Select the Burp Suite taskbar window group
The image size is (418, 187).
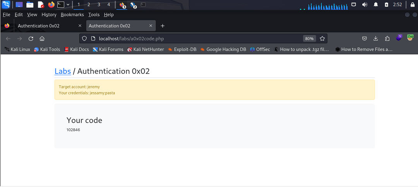click(133, 5)
